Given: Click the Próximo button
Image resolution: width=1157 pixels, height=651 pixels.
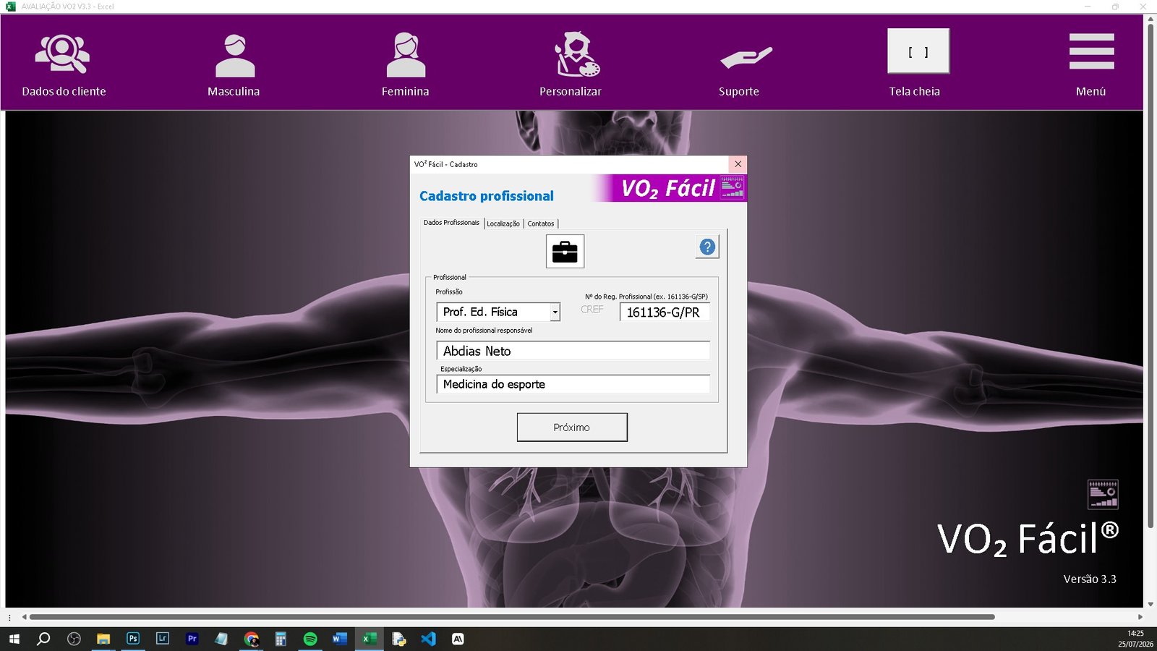Looking at the screenshot, I should point(572,427).
